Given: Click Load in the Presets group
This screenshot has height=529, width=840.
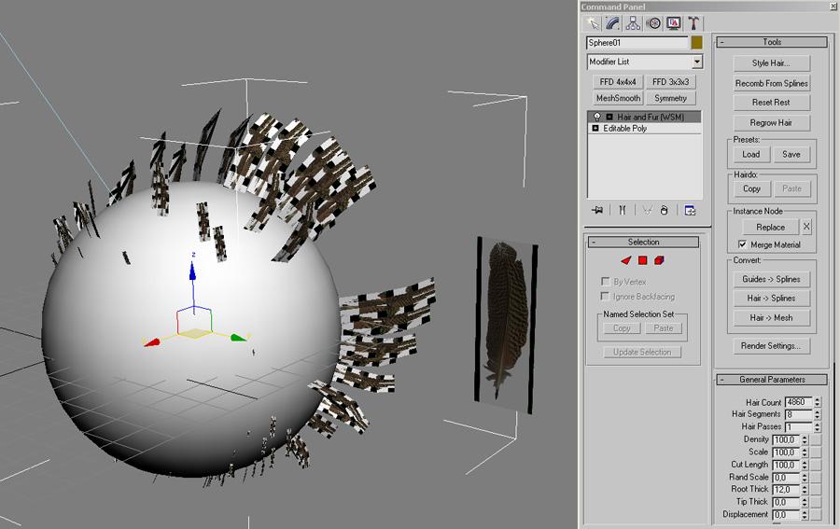Looking at the screenshot, I should 751,154.
